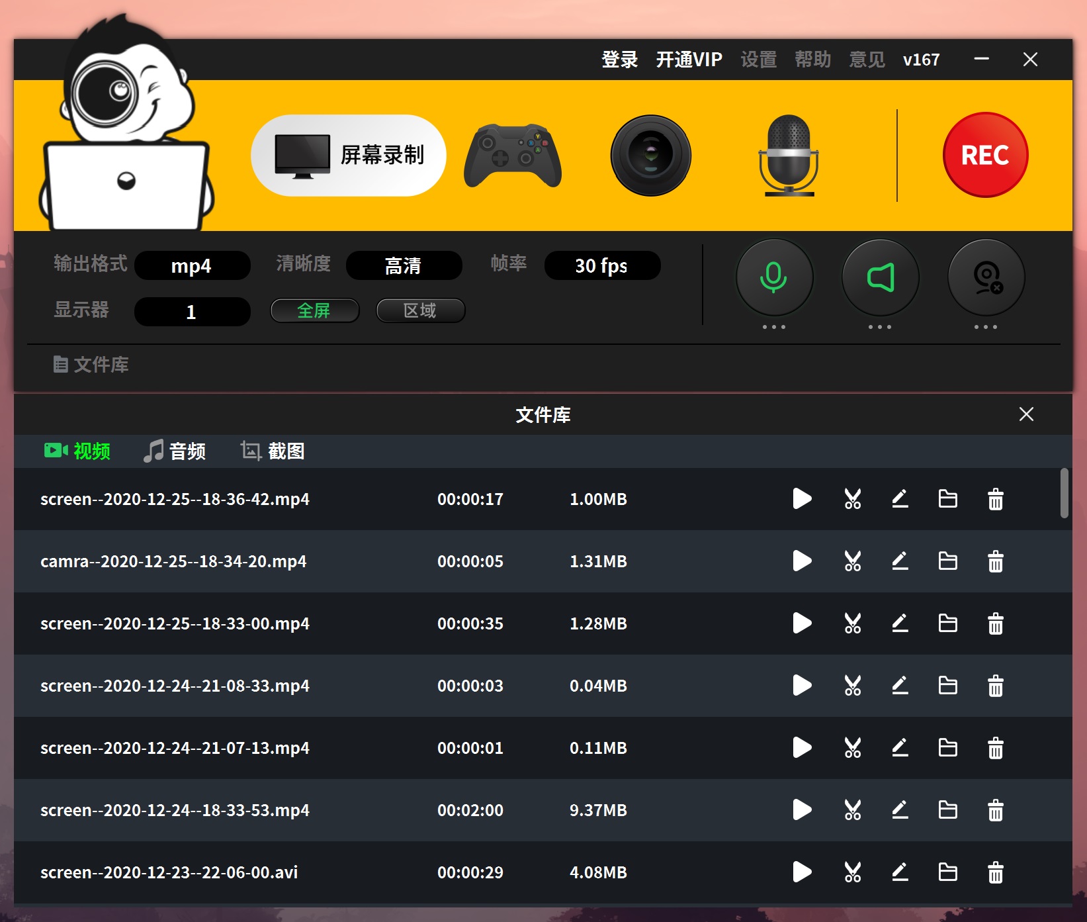Open the 截图 screenshots tab

click(x=273, y=451)
